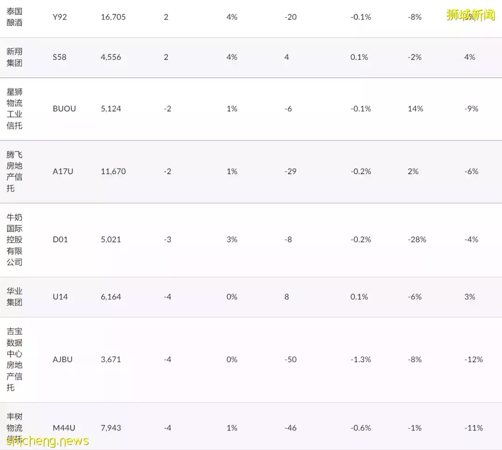This screenshot has height=450, width=502.
Task: Select the U14 stock code
Action: [x=60, y=297]
